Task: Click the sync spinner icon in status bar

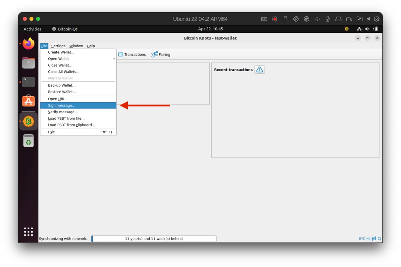Action: coord(379,239)
